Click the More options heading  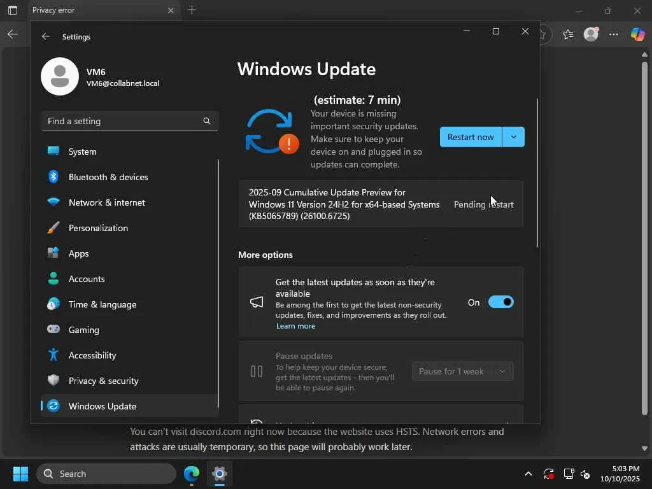[266, 255]
